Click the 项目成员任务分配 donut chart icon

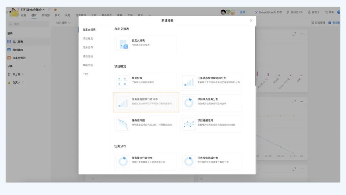[x=189, y=103]
